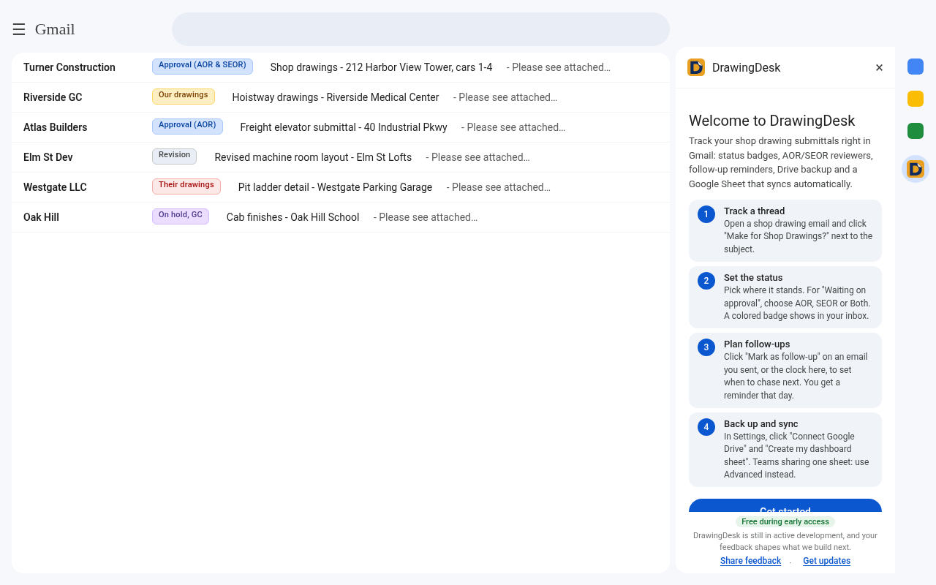Open the Get updates link
Screen dimensions: 936x585
click(x=826, y=561)
